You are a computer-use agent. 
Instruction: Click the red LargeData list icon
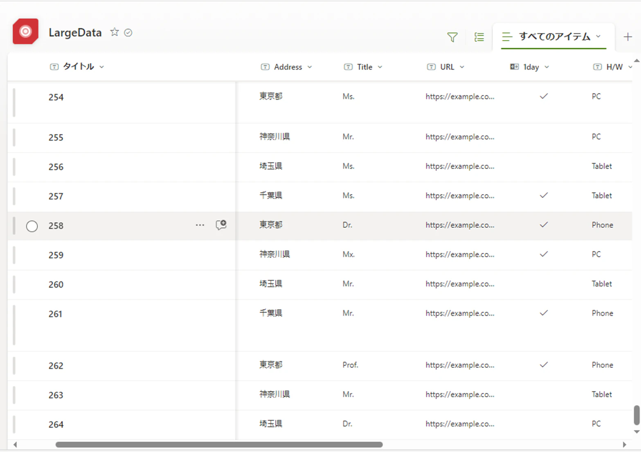25,31
